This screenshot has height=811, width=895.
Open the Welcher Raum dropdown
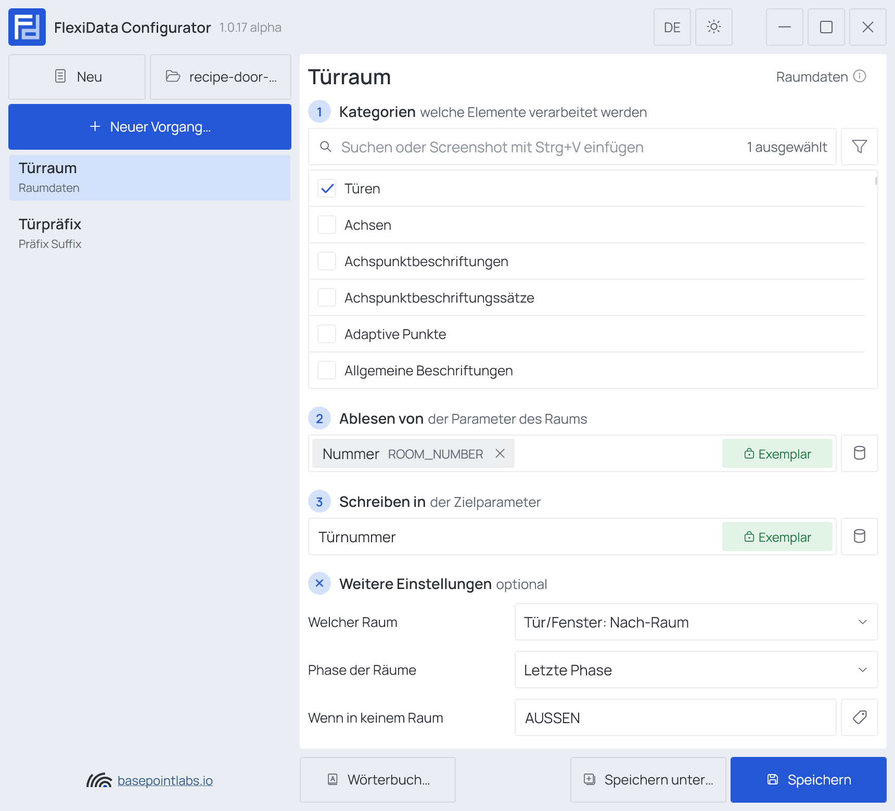(696, 622)
